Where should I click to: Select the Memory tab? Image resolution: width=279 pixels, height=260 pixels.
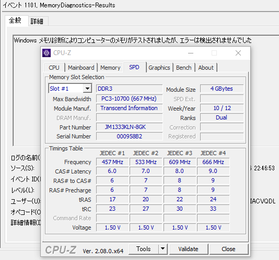[x=110, y=68]
